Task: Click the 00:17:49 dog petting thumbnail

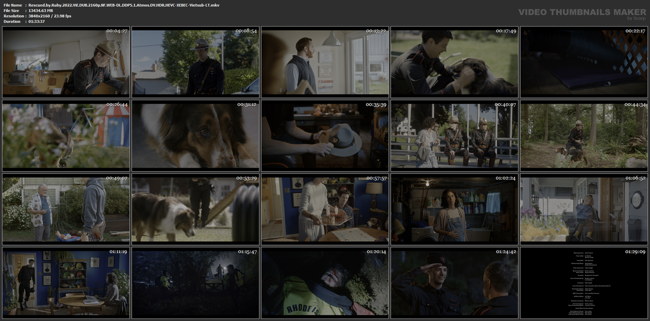Action: [454, 61]
